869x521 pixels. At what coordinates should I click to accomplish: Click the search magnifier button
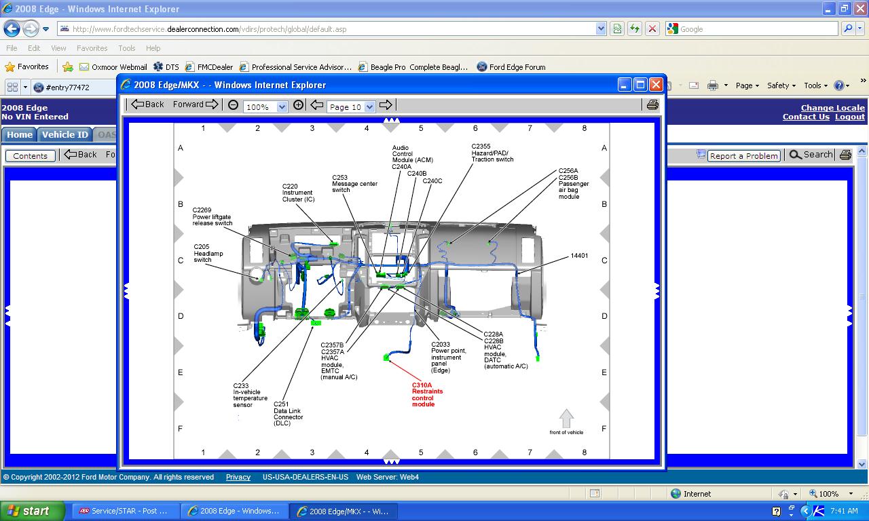(x=848, y=29)
